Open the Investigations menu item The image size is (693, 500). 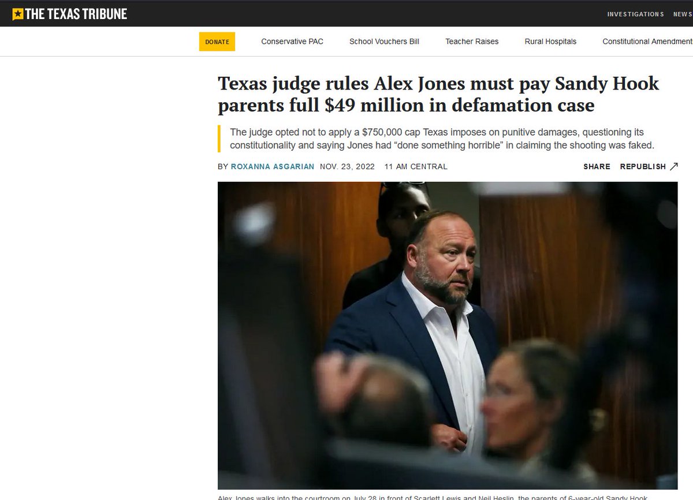(x=635, y=14)
